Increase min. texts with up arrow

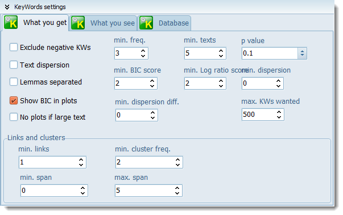click(x=221, y=50)
